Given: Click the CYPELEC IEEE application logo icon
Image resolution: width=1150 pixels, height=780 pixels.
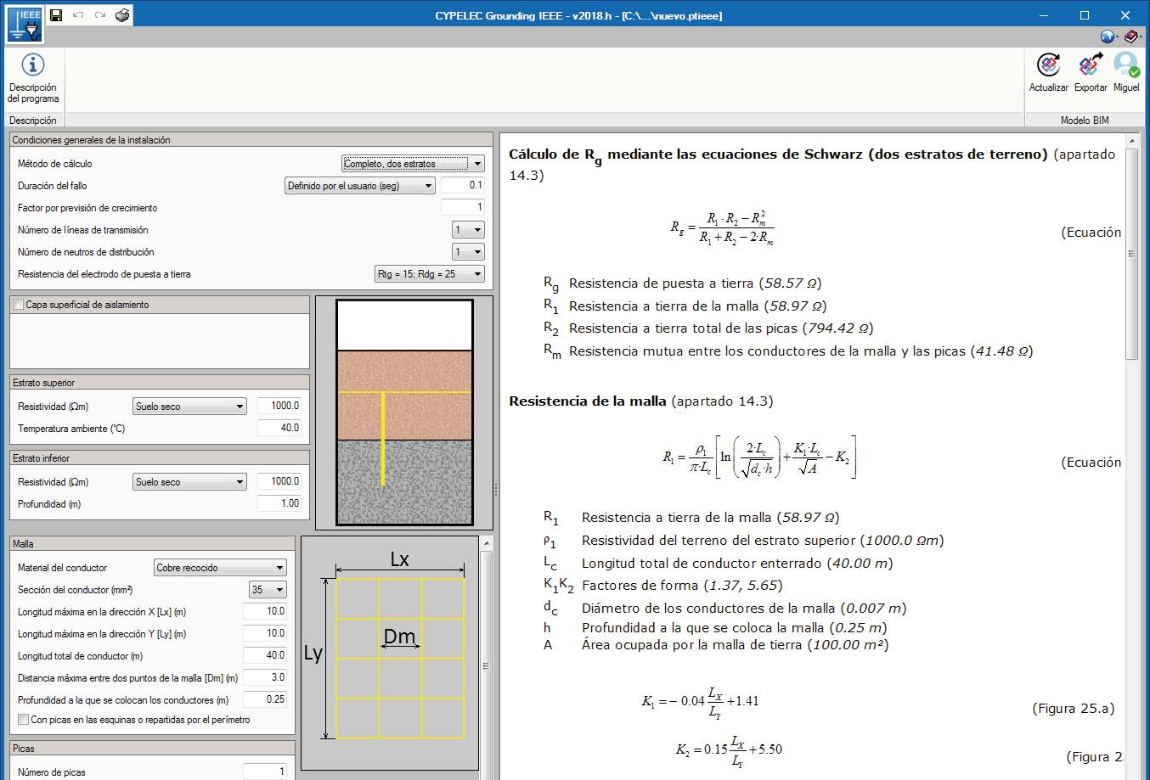Looking at the screenshot, I should click(24, 25).
